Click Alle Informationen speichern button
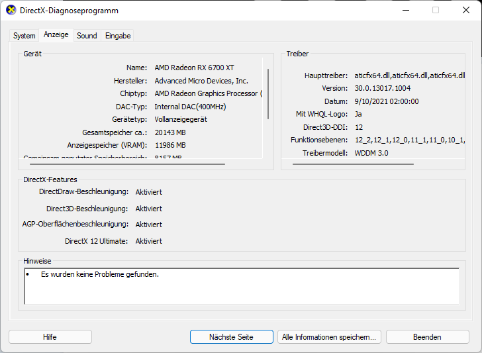 tap(329, 336)
